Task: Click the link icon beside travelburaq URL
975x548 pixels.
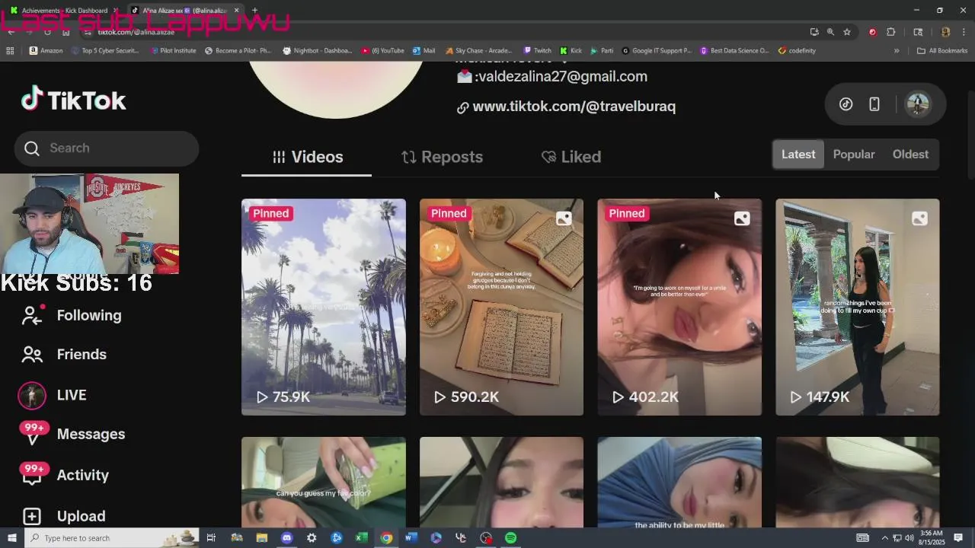Action: 462,107
